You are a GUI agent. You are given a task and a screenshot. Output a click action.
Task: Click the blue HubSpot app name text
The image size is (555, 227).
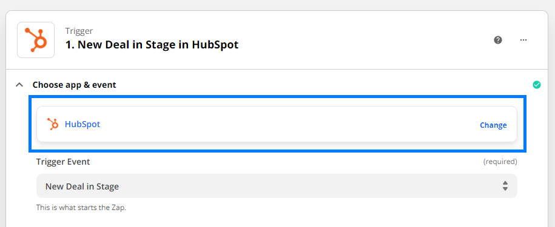pyautogui.click(x=82, y=124)
